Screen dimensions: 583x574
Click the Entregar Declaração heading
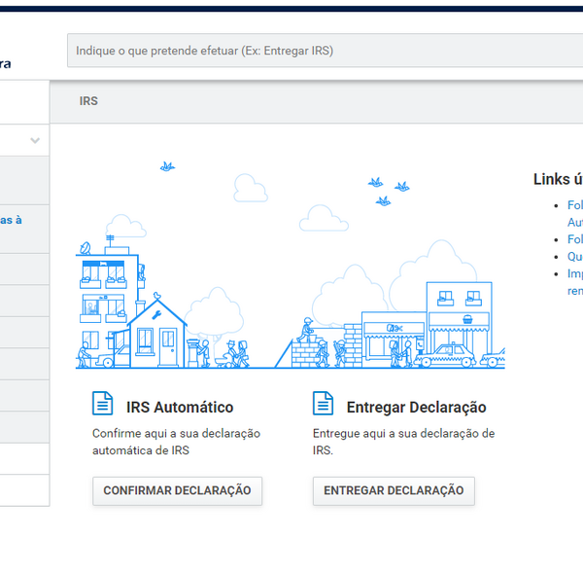(416, 408)
